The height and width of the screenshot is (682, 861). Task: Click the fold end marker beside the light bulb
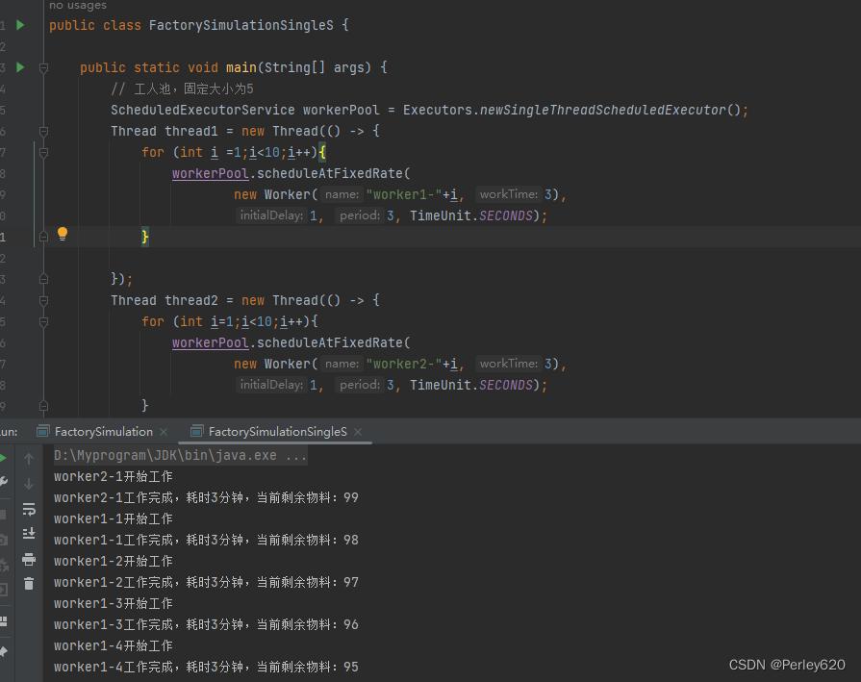pos(43,237)
